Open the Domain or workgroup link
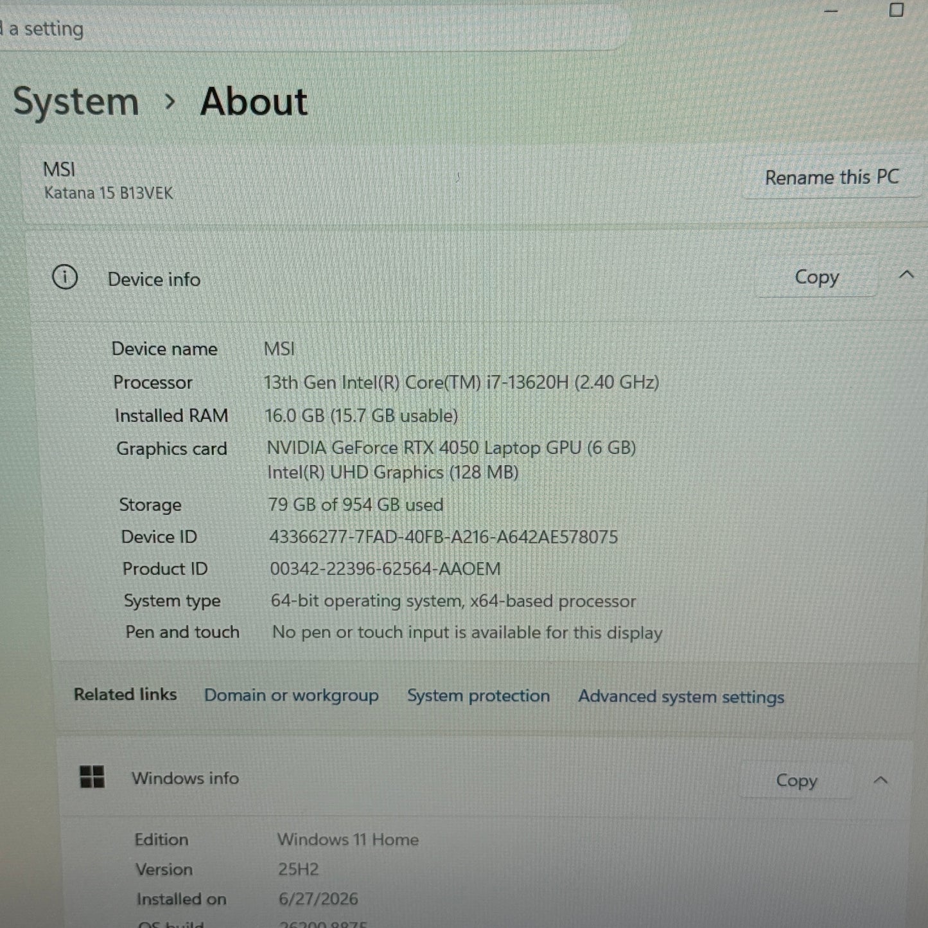Screen dimensions: 928x928 click(x=291, y=696)
